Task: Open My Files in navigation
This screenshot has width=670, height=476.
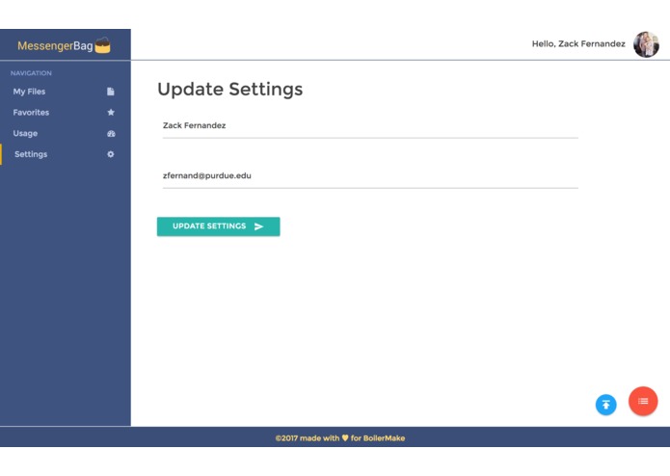Action: 29,92
